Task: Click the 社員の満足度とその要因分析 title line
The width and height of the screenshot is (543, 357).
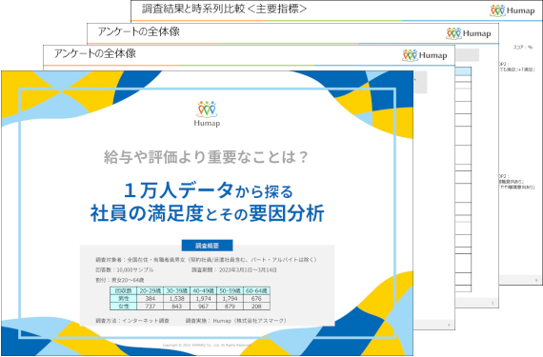Action: (x=207, y=213)
